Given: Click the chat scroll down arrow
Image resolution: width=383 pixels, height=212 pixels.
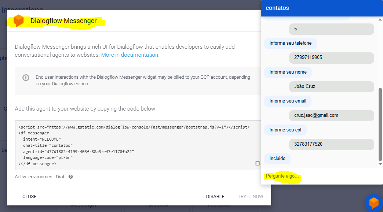Looking at the screenshot, I should (x=380, y=164).
